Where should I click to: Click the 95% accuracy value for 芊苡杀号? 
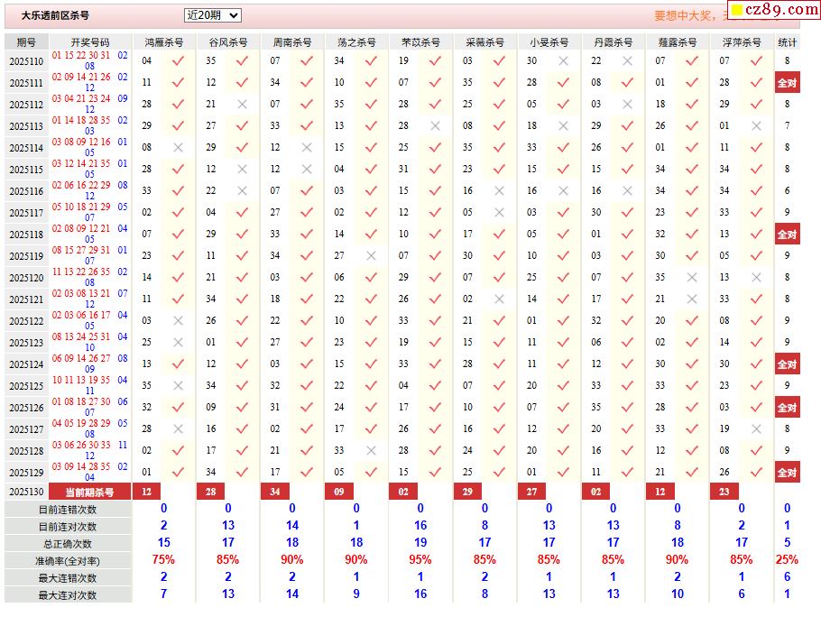420,560
